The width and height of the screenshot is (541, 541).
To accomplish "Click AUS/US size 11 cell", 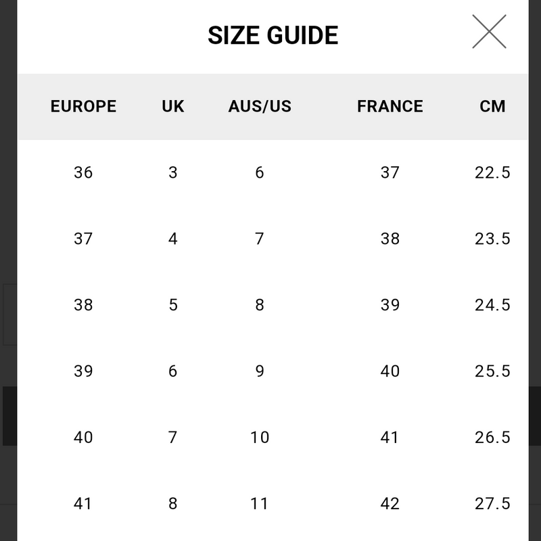I will (x=260, y=504).
